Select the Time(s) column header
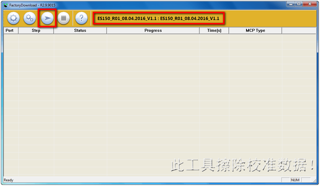 click(x=214, y=31)
